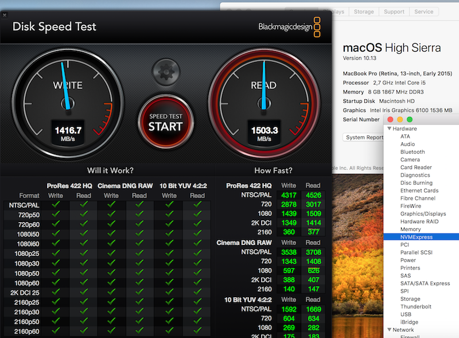
Task: Click the 1503.3 MB/s read speed readout
Action: (264, 133)
